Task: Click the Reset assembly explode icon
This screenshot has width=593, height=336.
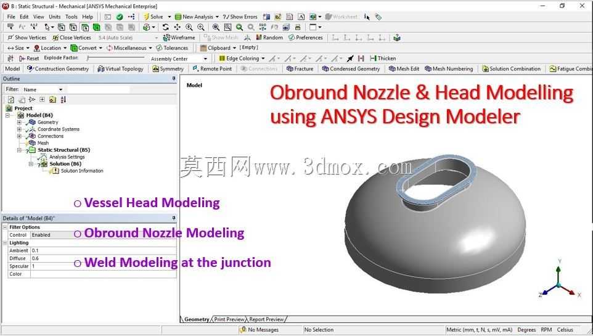Action: (29, 59)
